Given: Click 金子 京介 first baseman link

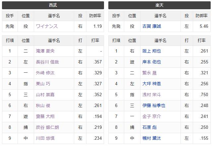Looking at the screenshot, I should [x=152, y=117].
